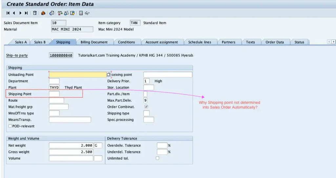The image size is (336, 178).
Task: Select the Shipping tab
Action: tap(63, 42)
